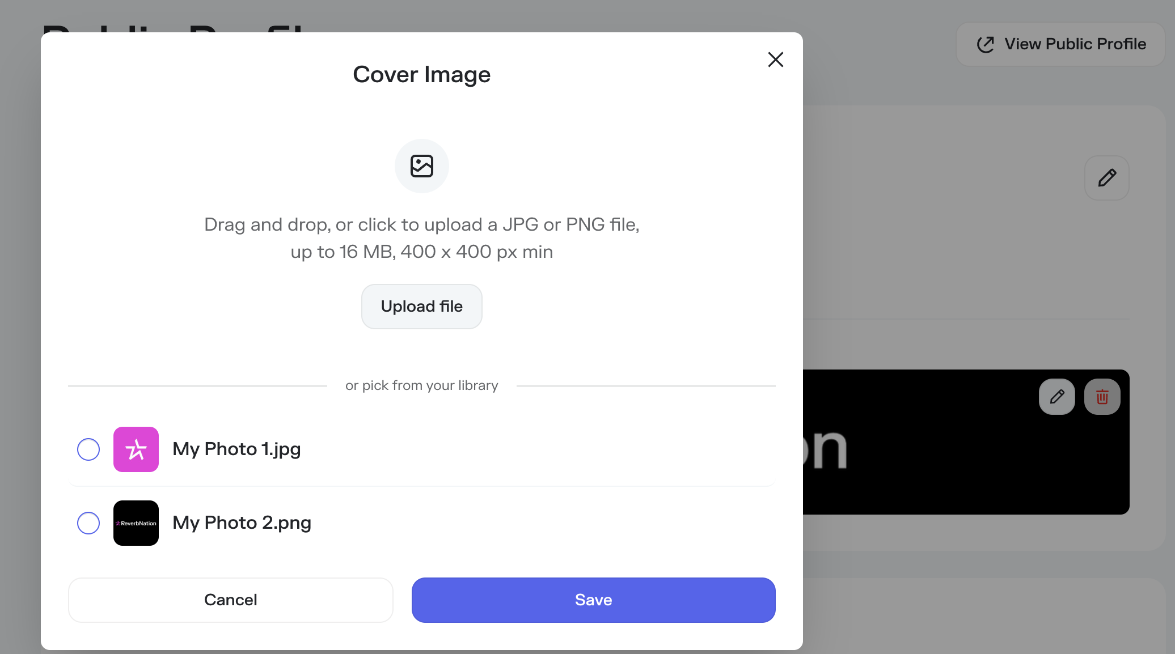1175x654 pixels.
Task: Click the My Photo 2.png file name
Action: pos(242,523)
